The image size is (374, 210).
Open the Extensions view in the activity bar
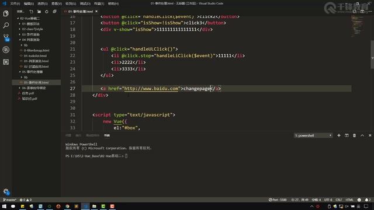6,62
